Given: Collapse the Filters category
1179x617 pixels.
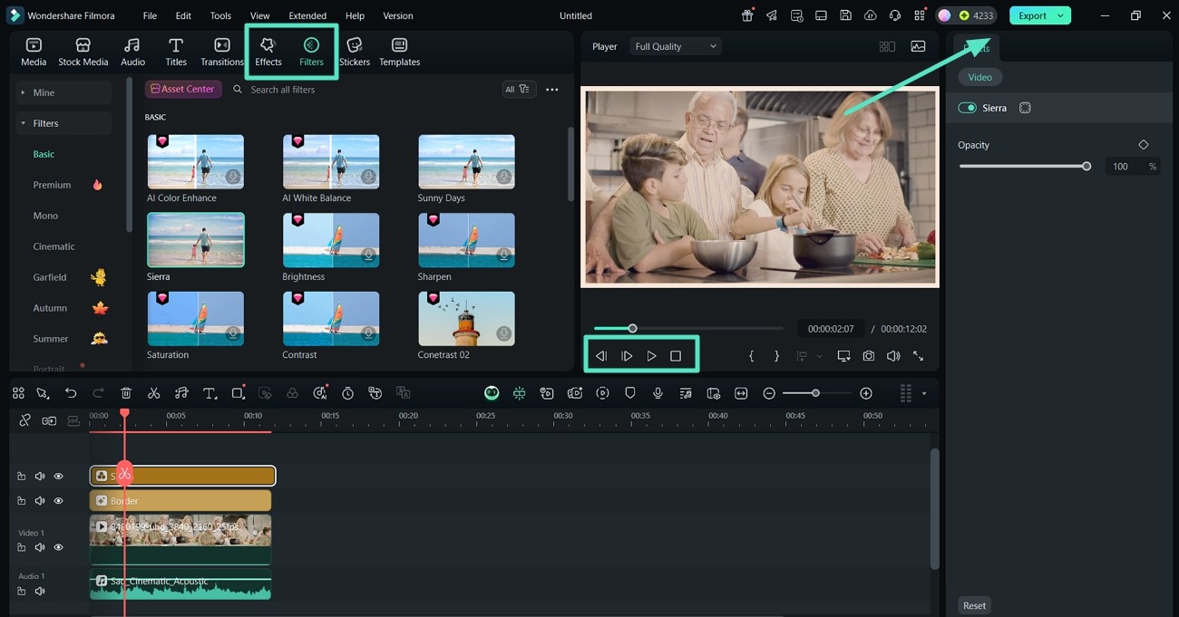Looking at the screenshot, I should point(63,123).
